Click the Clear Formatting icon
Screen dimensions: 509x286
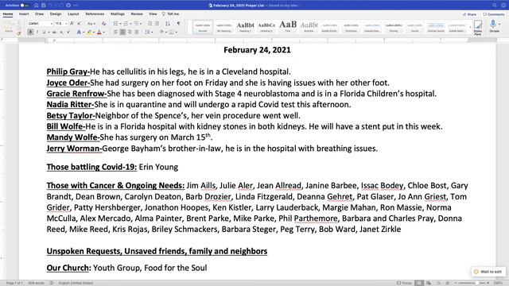pyautogui.click(x=103, y=24)
